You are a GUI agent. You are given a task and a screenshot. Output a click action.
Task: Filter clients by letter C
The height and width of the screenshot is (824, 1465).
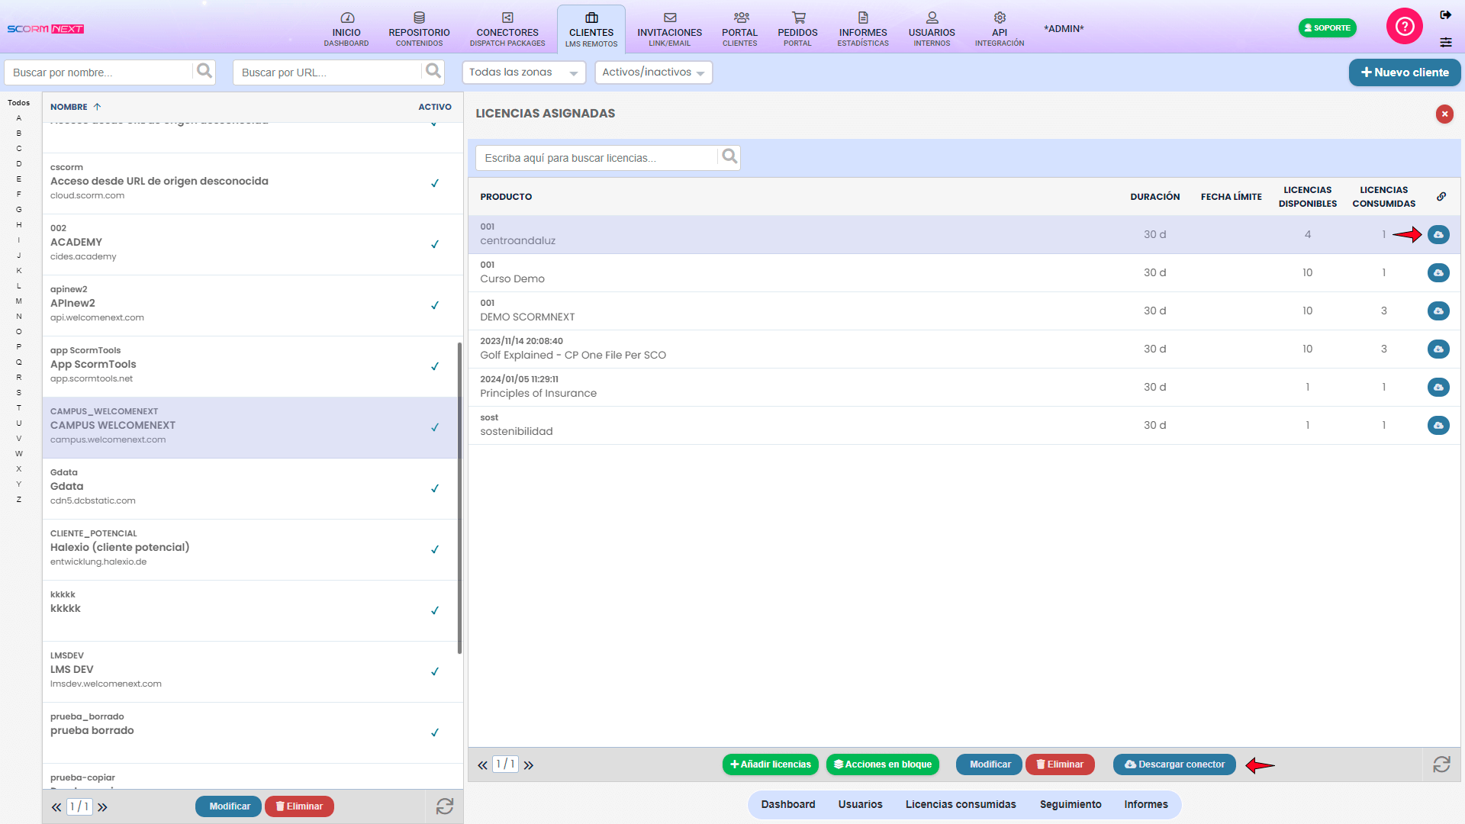click(19, 149)
